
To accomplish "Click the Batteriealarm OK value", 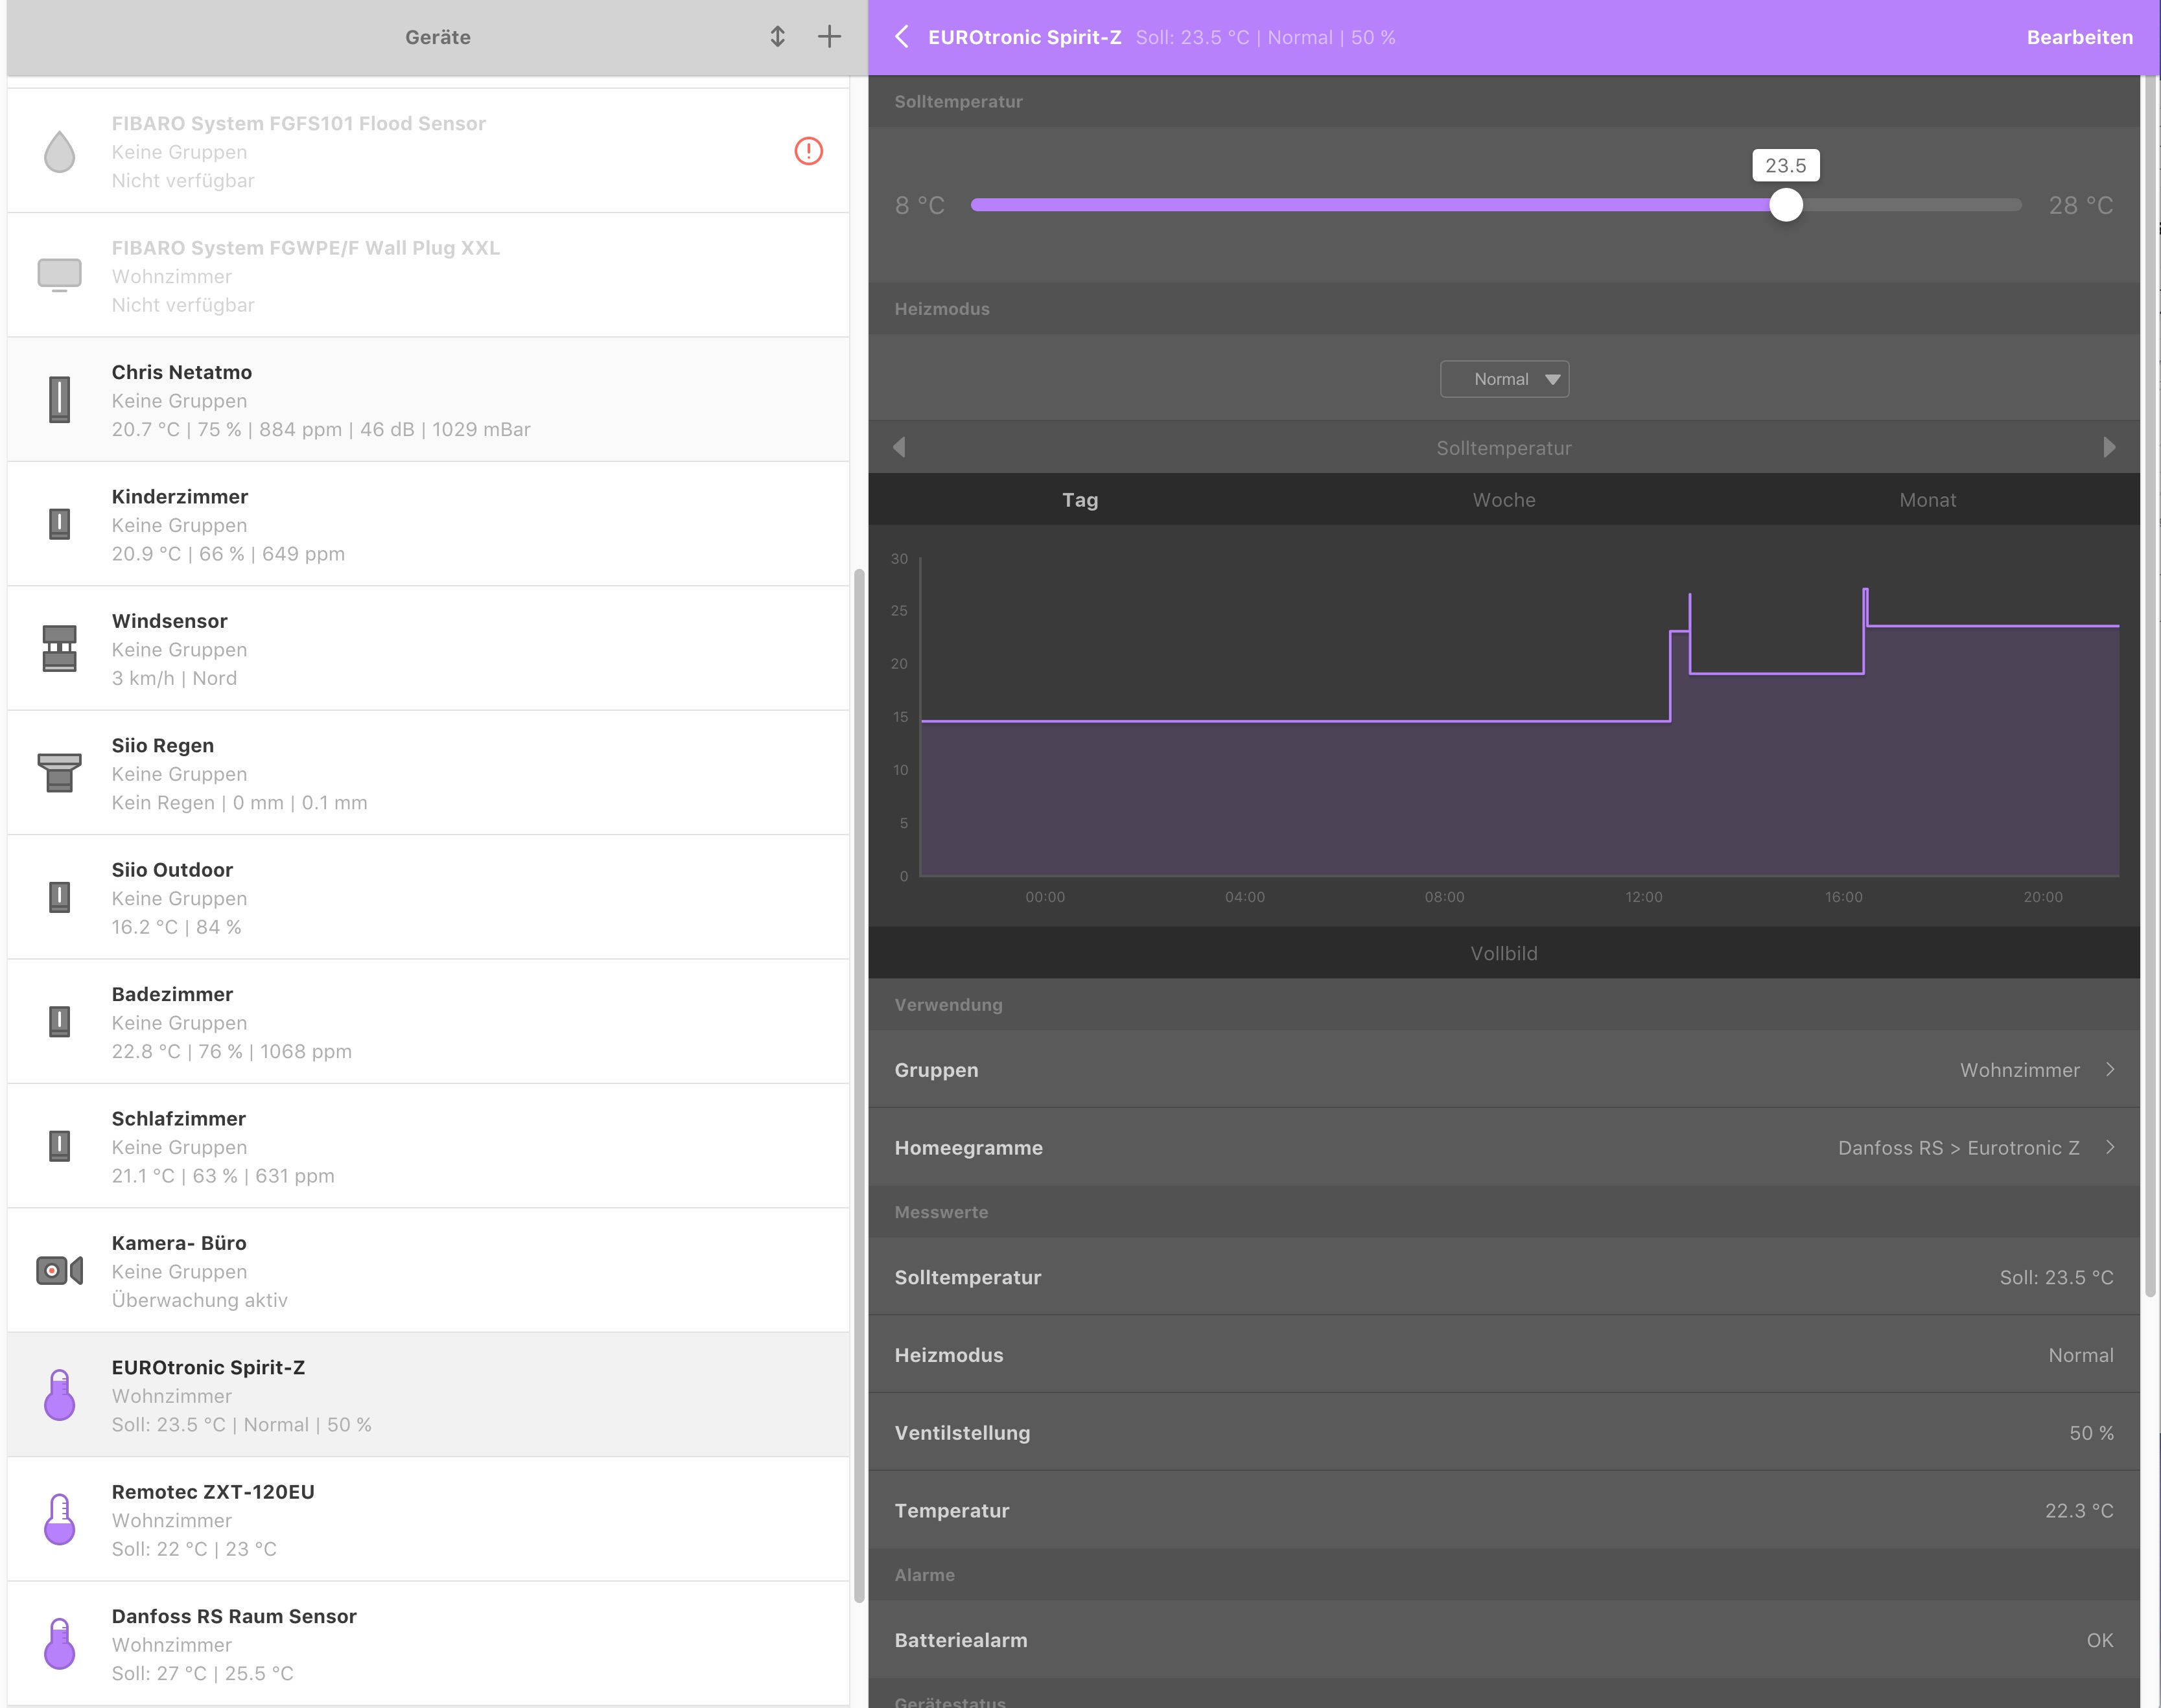I will [2100, 1640].
